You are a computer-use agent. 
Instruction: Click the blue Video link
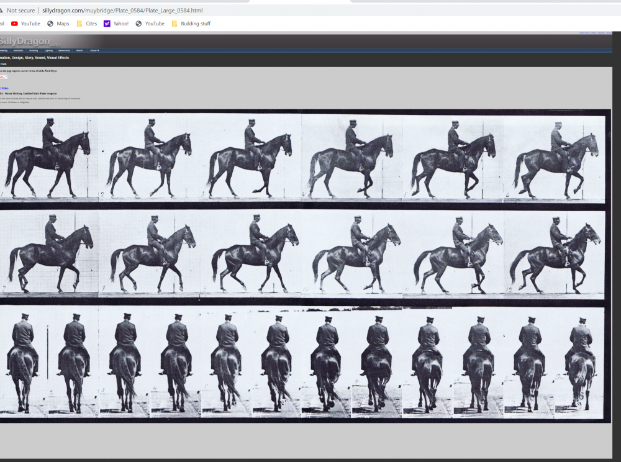pyautogui.click(x=4, y=88)
